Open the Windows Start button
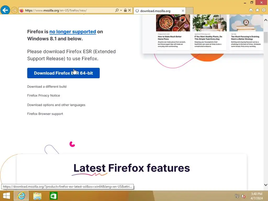 pyautogui.click(x=7, y=196)
